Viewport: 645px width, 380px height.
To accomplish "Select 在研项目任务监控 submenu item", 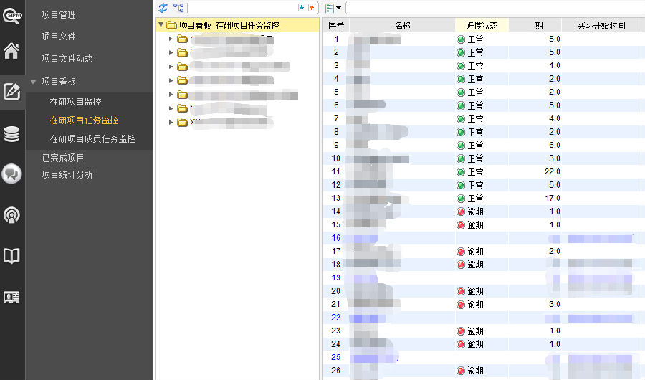I will (85, 120).
